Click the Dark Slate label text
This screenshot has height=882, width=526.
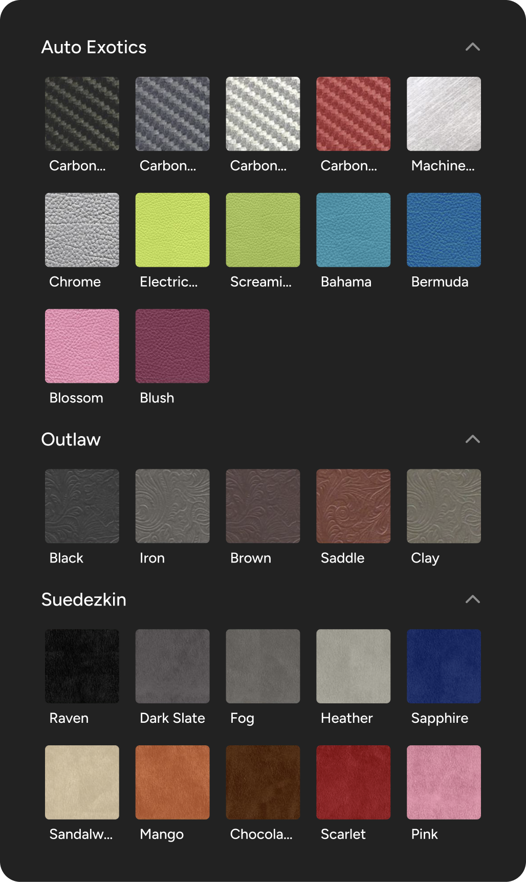point(172,718)
